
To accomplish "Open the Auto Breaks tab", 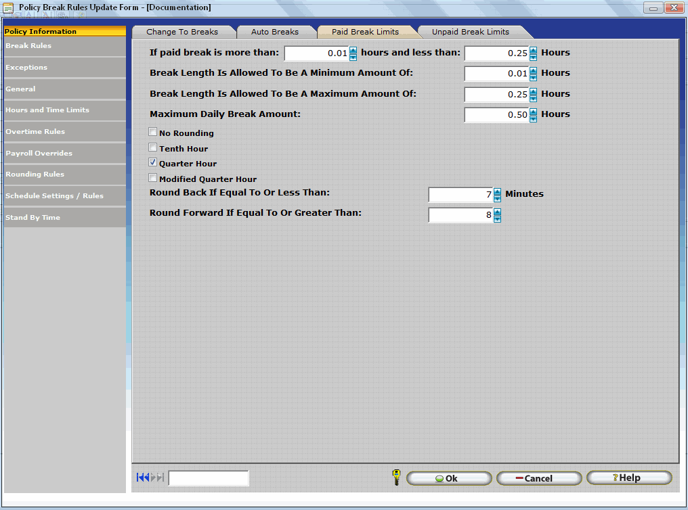I will click(x=274, y=32).
